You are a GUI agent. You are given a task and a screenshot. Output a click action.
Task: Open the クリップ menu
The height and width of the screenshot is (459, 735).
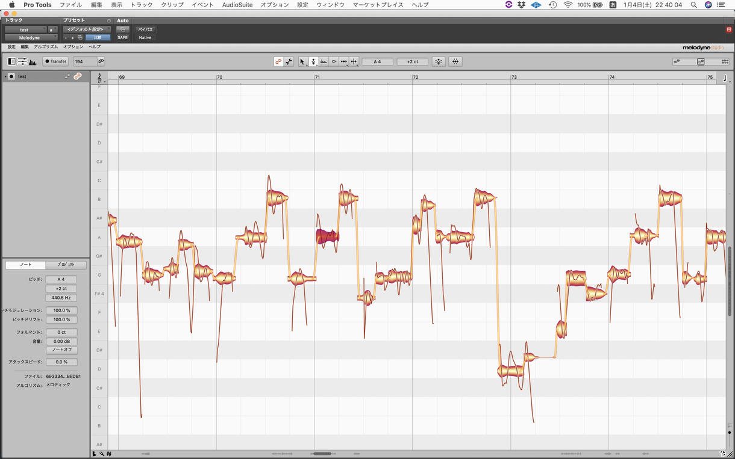click(x=172, y=5)
